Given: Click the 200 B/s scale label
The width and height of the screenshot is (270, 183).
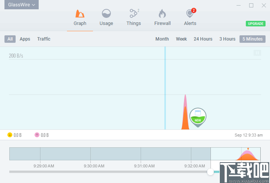Looking at the screenshot, I should tap(16, 56).
